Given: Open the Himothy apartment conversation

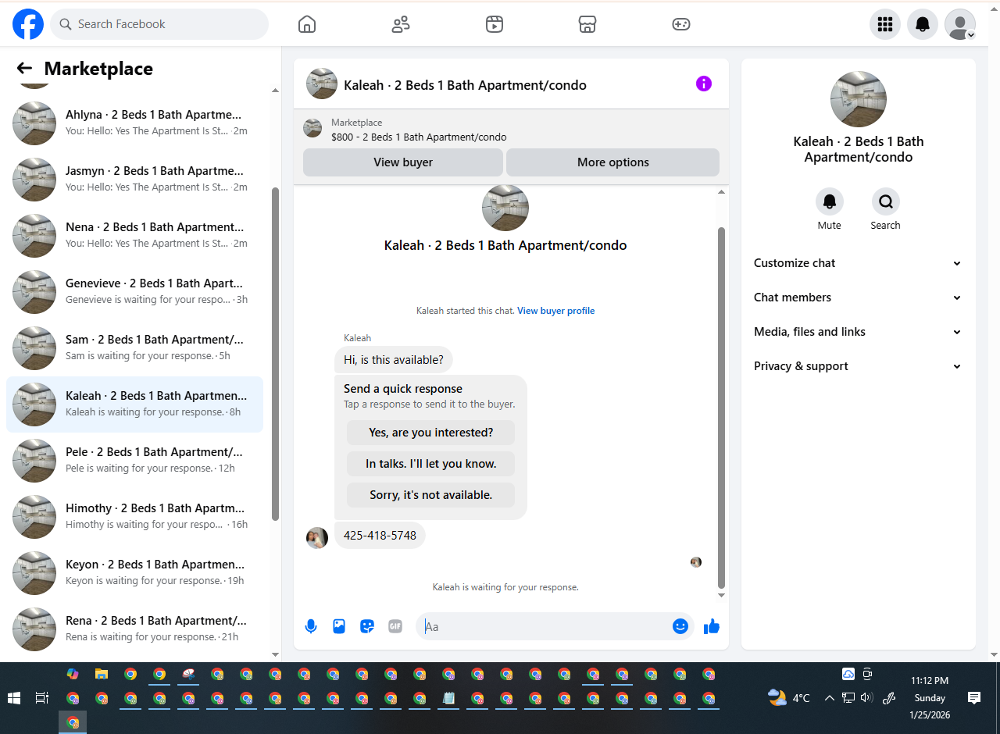Looking at the screenshot, I should coord(134,517).
